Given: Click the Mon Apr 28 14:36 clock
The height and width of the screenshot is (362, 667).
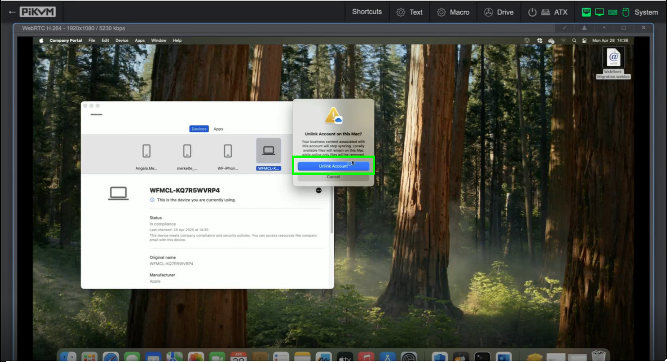Looking at the screenshot, I should (x=610, y=41).
